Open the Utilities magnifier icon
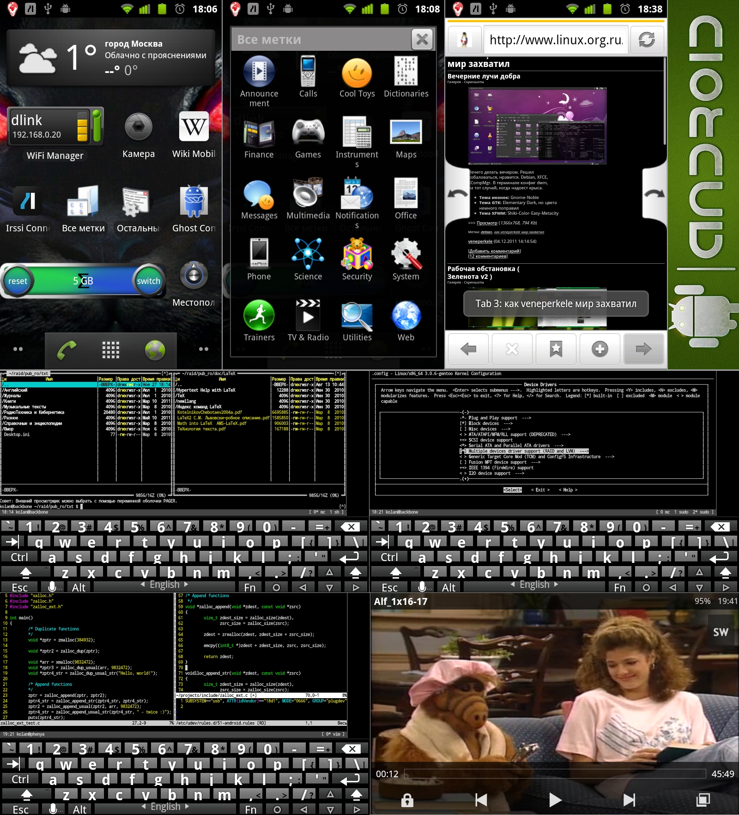 357,316
